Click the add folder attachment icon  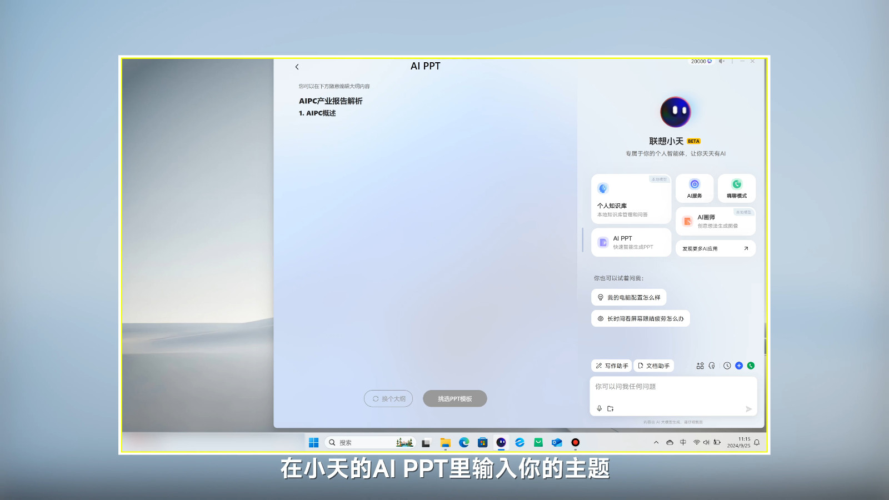pos(611,408)
